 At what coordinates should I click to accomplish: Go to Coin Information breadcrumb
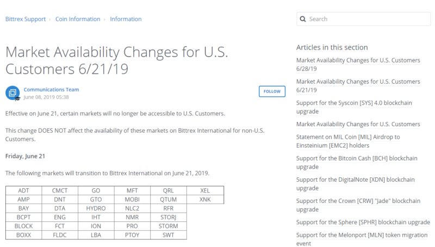coord(78,19)
